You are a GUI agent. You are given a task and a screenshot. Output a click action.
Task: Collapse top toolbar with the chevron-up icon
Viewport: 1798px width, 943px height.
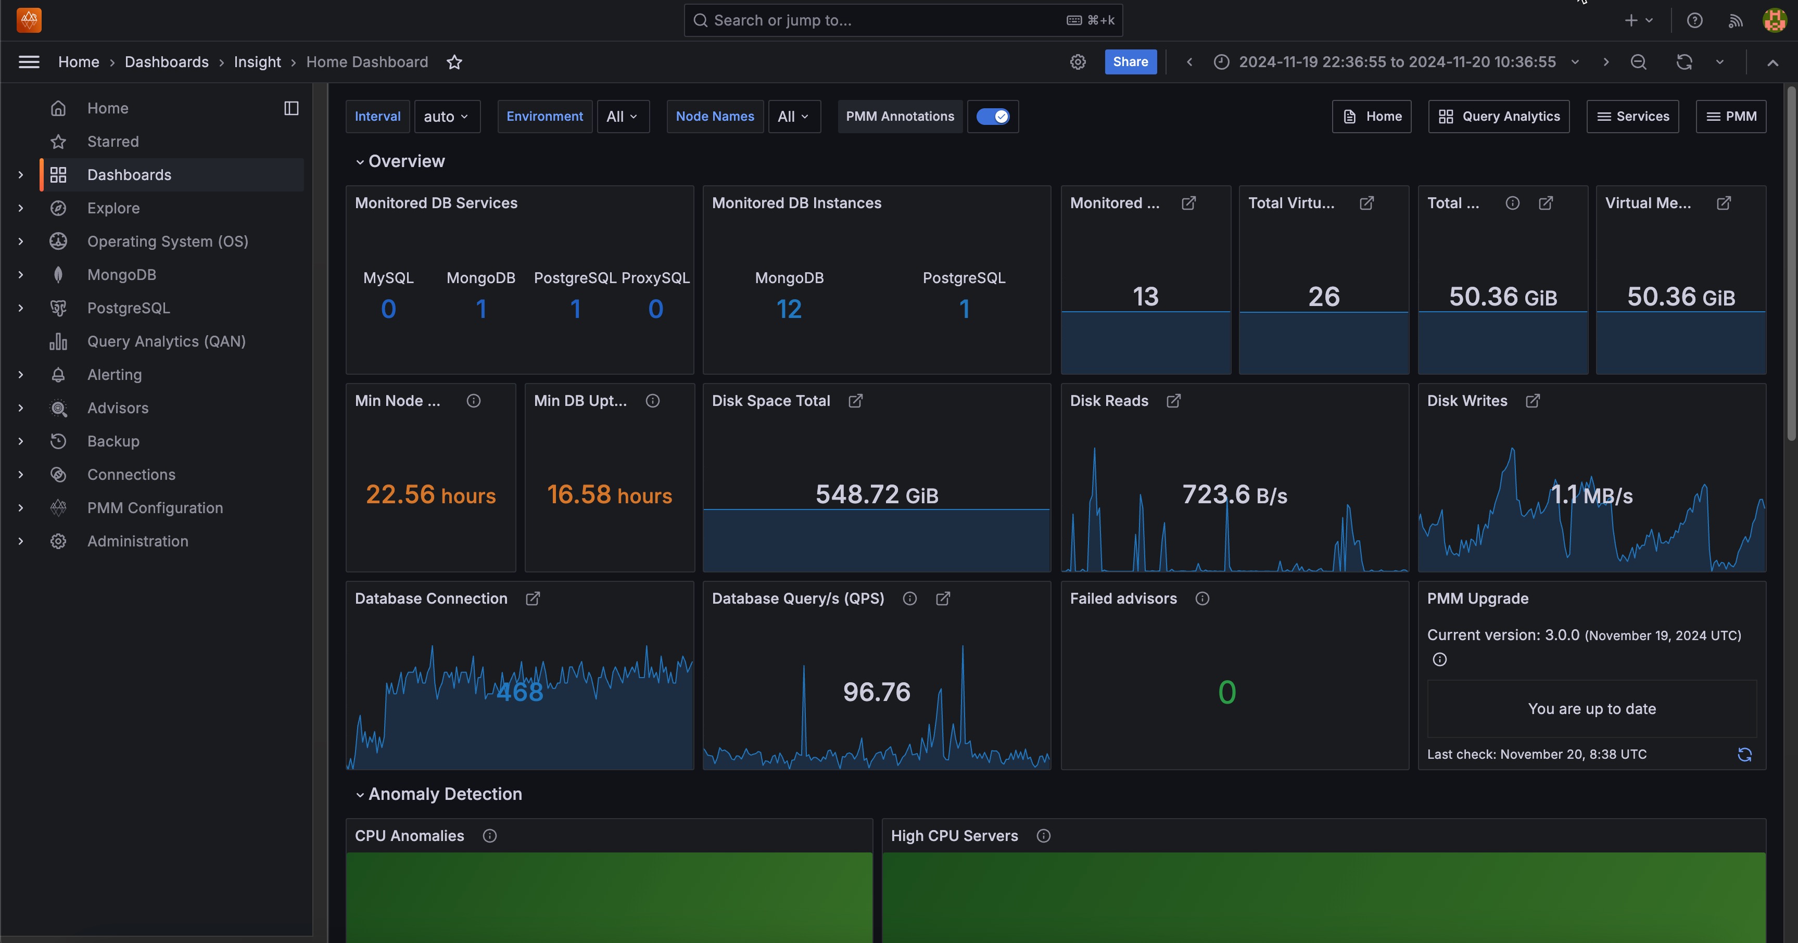(1772, 62)
